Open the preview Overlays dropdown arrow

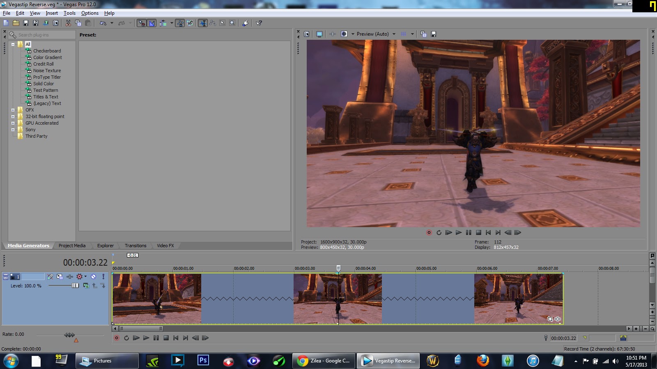pyautogui.click(x=412, y=34)
